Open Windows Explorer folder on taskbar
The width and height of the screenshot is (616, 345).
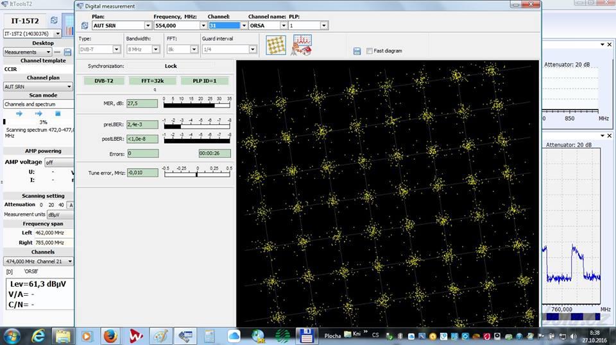[63, 337]
